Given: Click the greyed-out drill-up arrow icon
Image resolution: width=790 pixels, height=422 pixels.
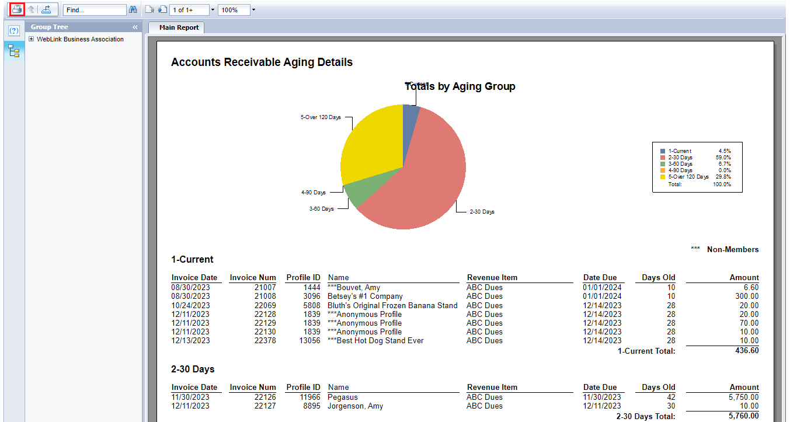Looking at the screenshot, I should (x=32, y=10).
